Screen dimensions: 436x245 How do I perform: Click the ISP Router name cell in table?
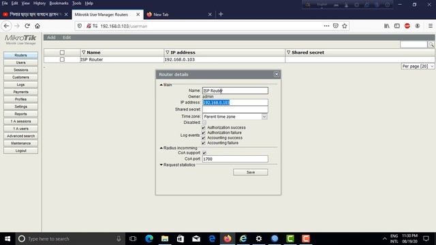tap(122, 59)
